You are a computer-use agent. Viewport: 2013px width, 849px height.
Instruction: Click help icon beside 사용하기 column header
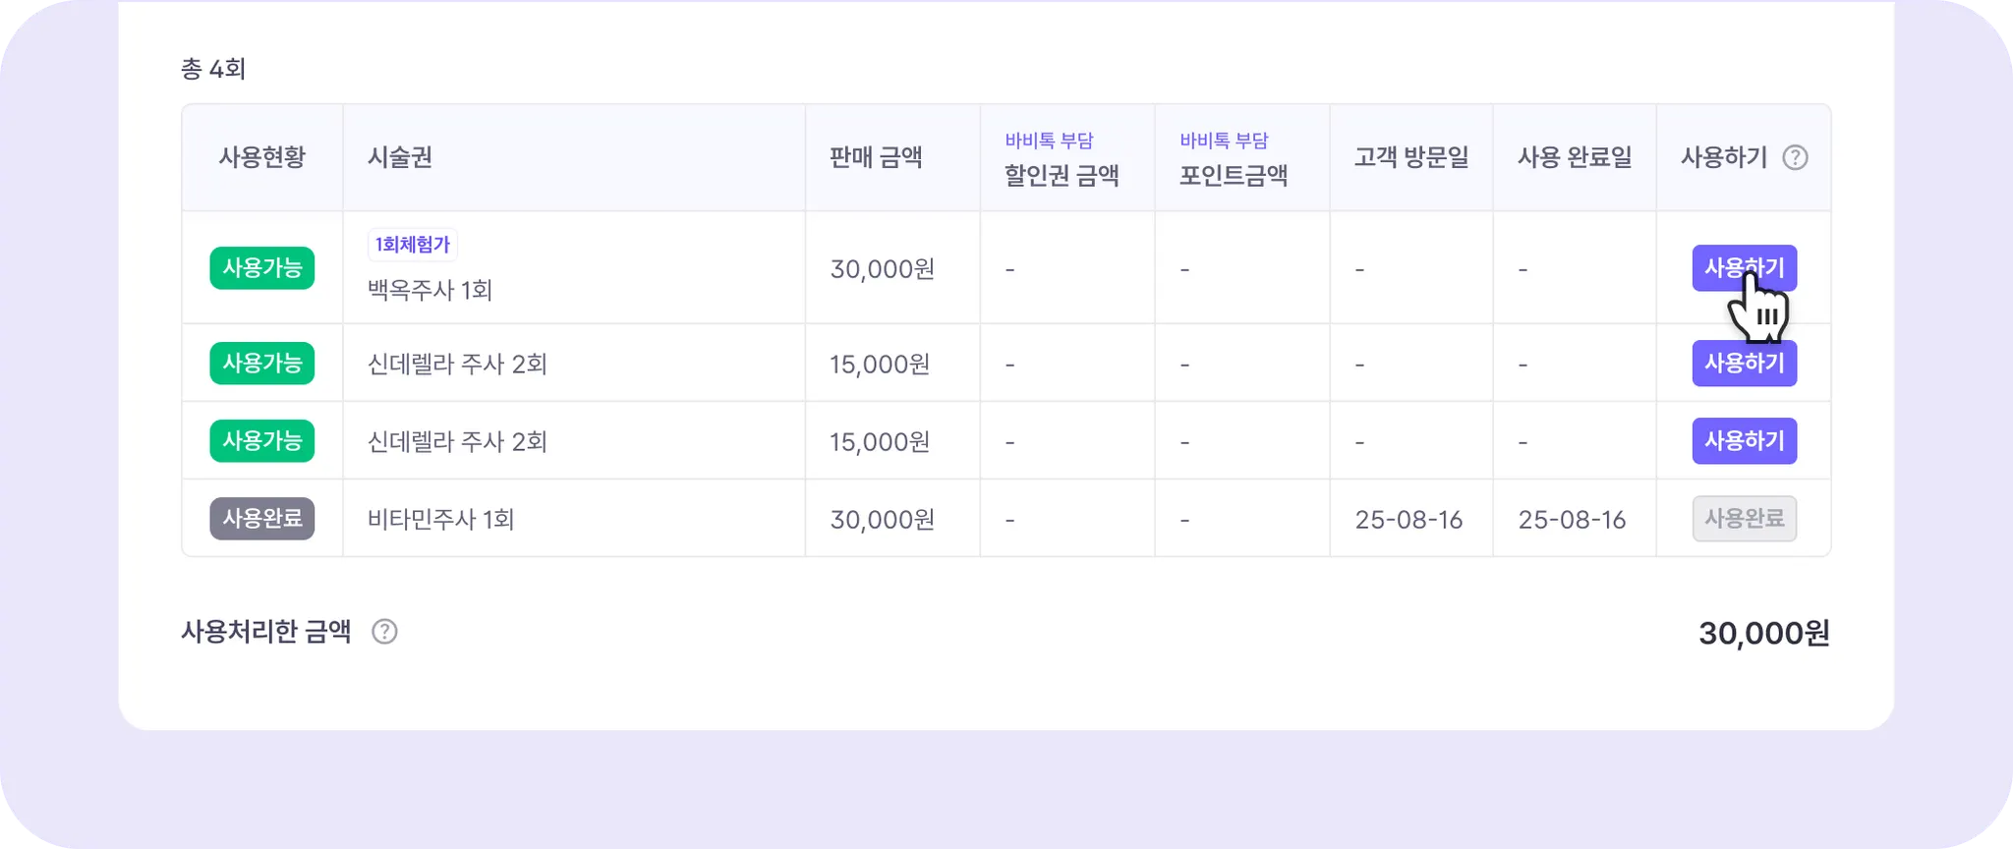1795,157
